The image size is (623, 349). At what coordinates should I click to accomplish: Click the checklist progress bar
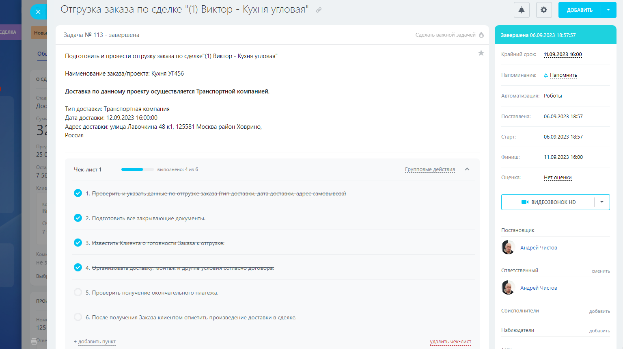tap(137, 169)
